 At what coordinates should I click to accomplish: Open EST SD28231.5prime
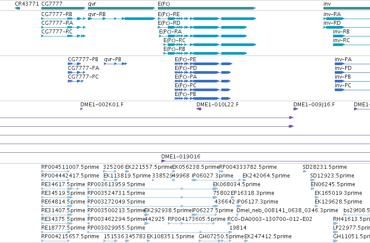tap(325, 167)
